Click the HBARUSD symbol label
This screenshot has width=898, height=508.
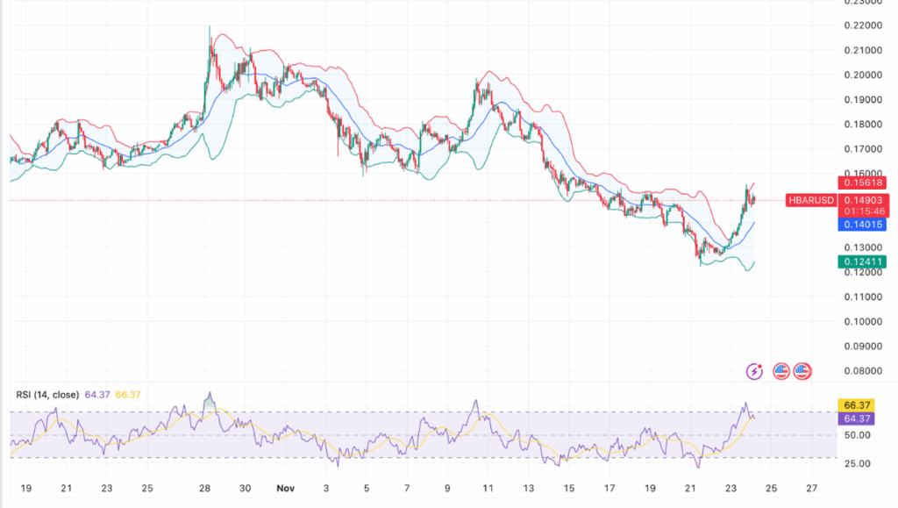pos(810,200)
